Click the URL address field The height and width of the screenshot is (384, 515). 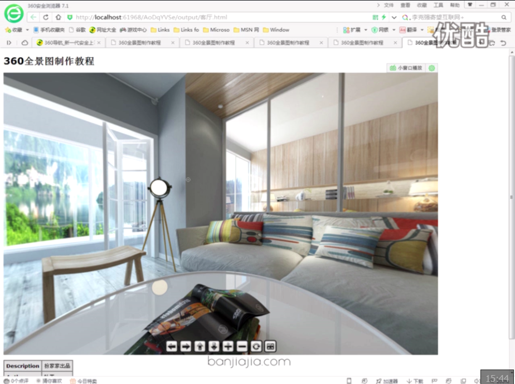pyautogui.click(x=217, y=17)
